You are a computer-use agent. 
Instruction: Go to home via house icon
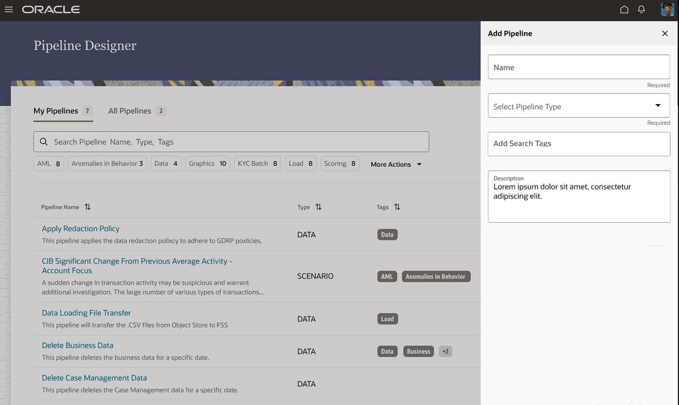pyautogui.click(x=624, y=10)
